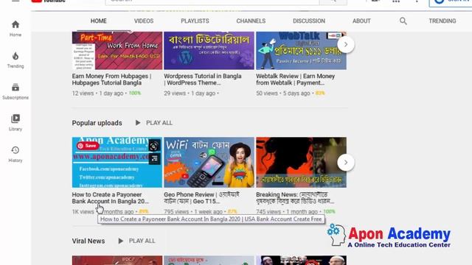The width and height of the screenshot is (472, 265).
Task: Open Breaking News video title
Action: click(x=295, y=198)
